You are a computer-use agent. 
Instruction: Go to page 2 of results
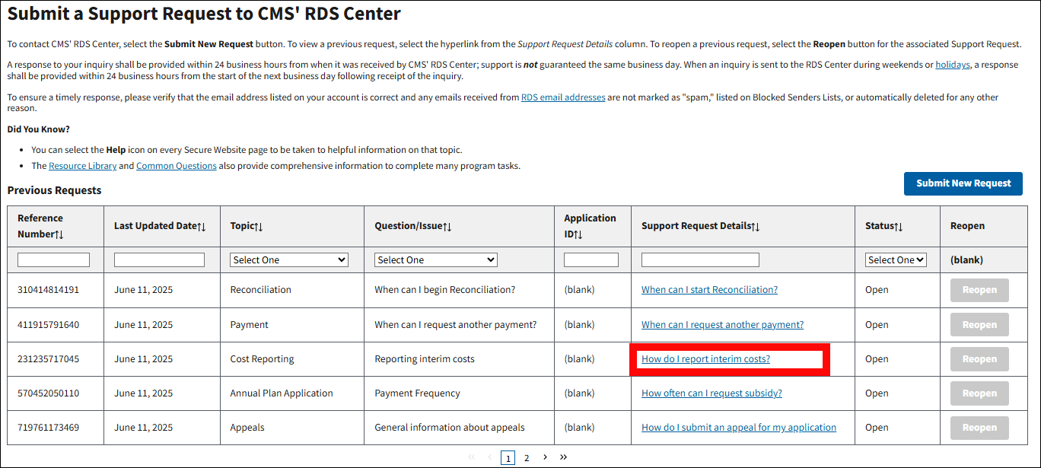coord(527,458)
